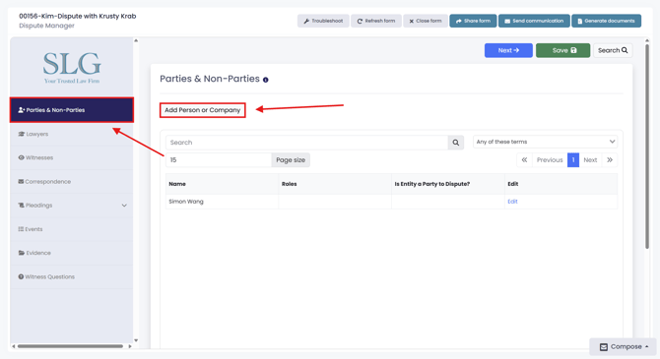Click Previous pagination link
Viewport: 660px width, 359px height.
(550, 160)
